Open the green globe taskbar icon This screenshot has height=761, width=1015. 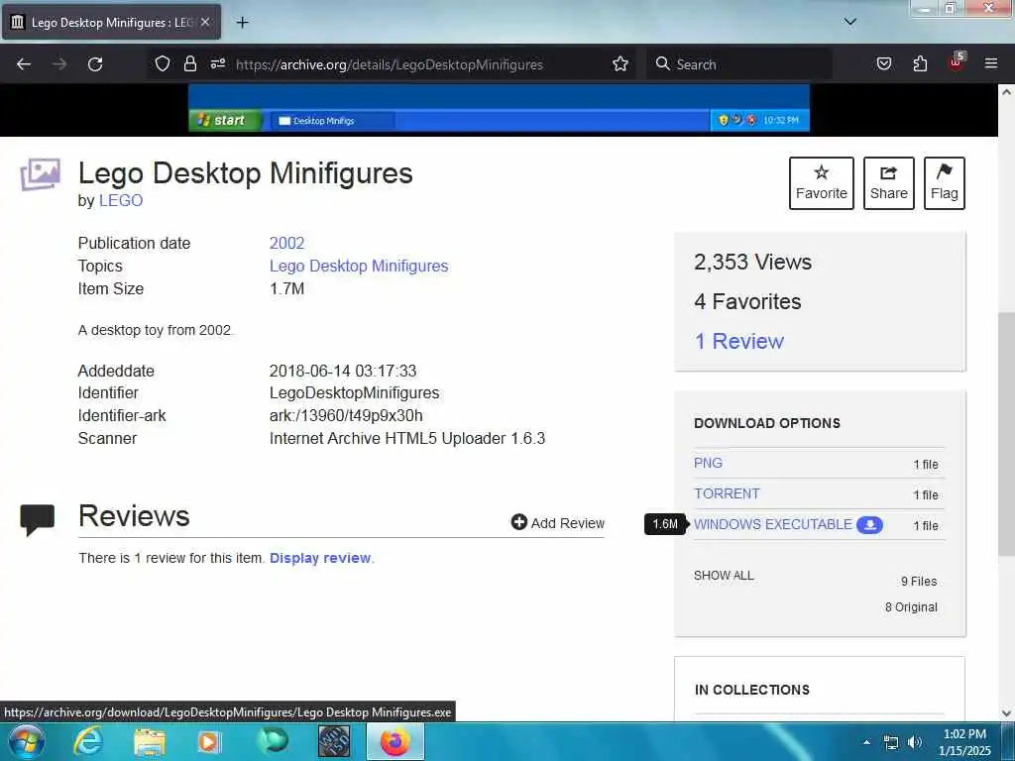273,741
